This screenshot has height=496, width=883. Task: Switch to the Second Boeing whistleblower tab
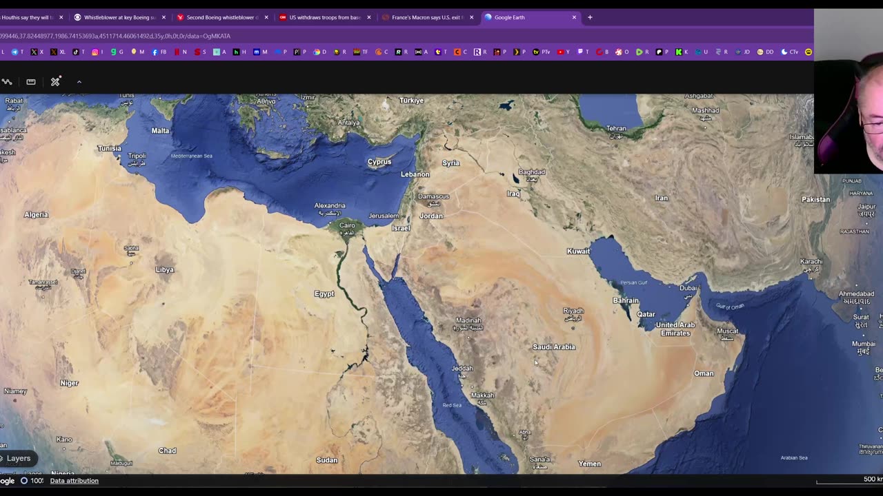tap(222, 17)
